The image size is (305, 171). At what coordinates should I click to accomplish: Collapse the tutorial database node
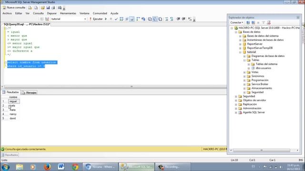click(240, 52)
